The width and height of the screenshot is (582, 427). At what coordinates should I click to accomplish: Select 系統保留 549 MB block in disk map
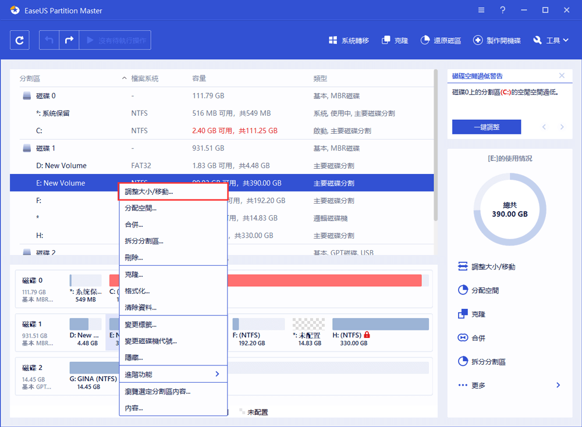pyautogui.click(x=86, y=289)
